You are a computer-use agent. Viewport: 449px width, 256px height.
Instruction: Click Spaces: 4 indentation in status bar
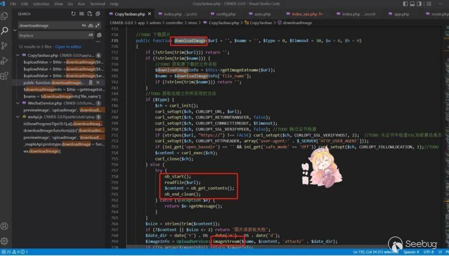(x=411, y=252)
